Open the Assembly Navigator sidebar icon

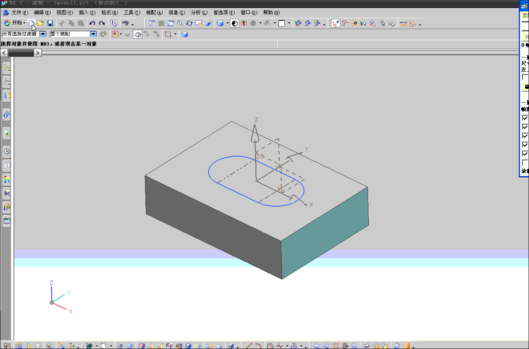click(x=7, y=68)
